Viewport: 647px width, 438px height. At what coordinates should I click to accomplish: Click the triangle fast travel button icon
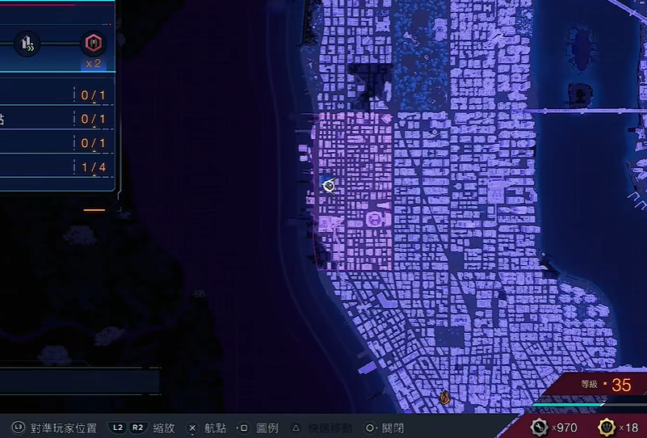pyautogui.click(x=296, y=427)
